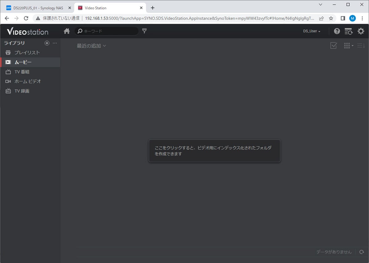Viewport: 369px width, 263px height.
Task: Open the grid view mode dropdown
Action: [x=348, y=46]
